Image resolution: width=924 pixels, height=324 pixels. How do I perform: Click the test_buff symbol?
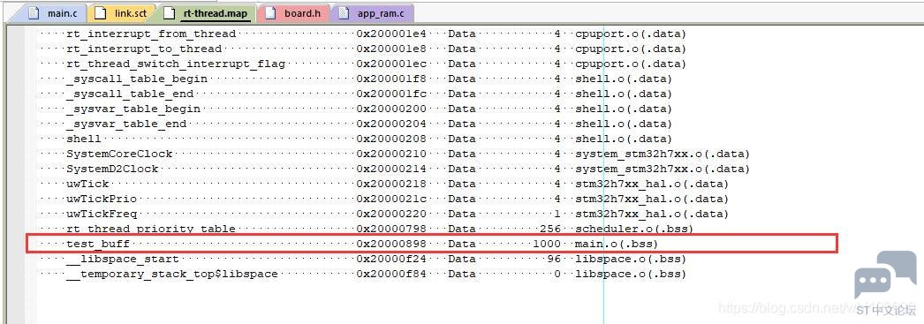coord(98,244)
